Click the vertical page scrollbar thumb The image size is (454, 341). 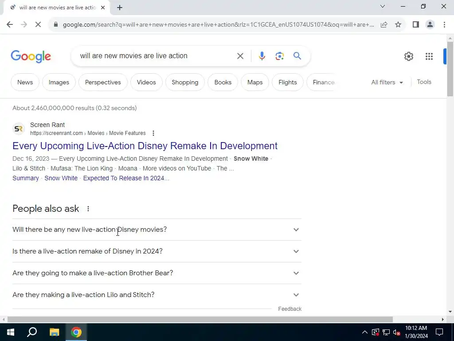tap(450, 69)
